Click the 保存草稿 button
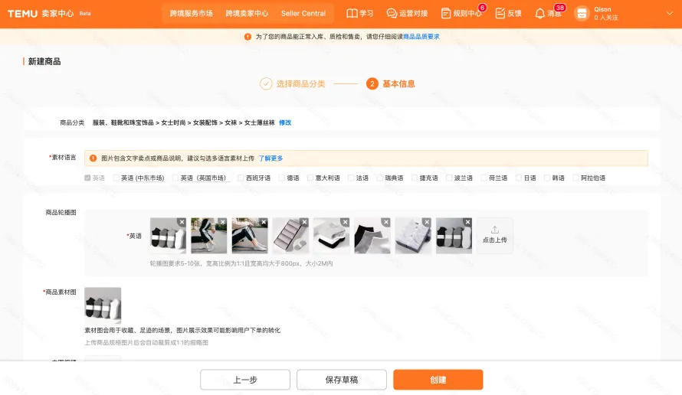Screen dimensions: 682x395 342,380
